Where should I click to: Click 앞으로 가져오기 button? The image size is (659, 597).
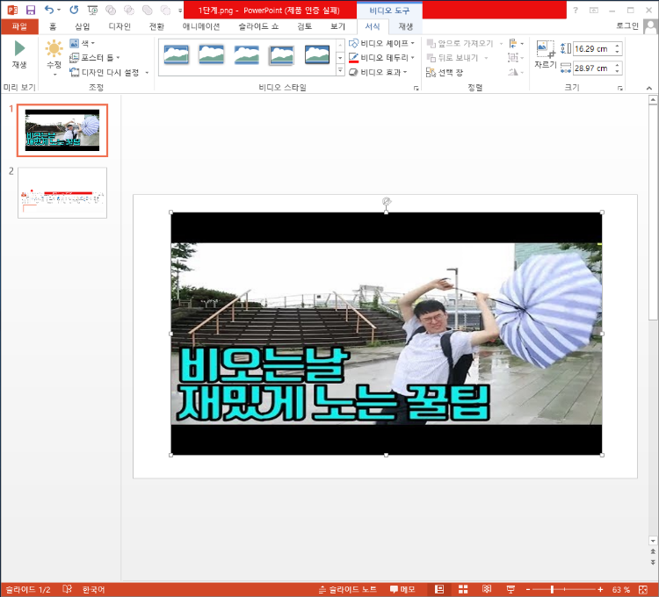point(460,43)
